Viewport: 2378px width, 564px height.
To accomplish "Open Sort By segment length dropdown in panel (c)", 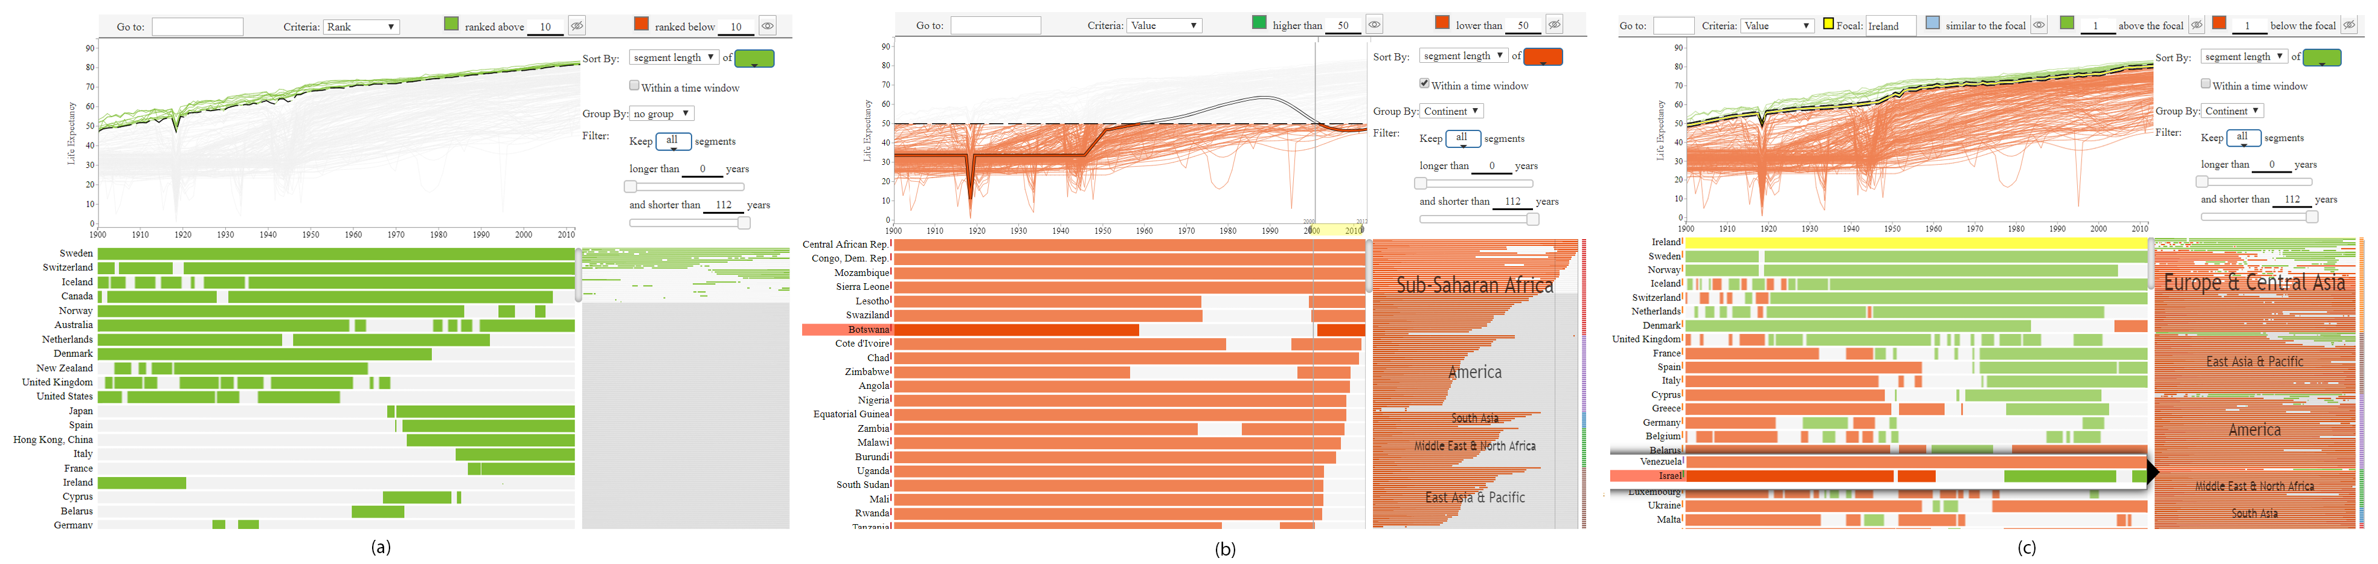I will [2245, 56].
